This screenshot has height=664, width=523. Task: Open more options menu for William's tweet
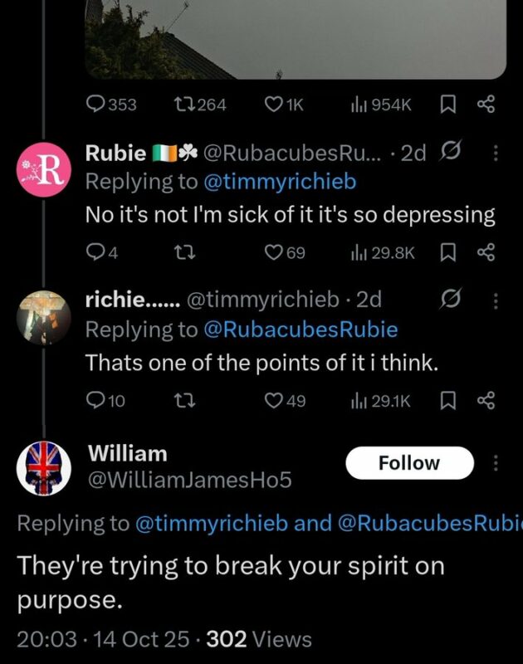click(x=496, y=462)
